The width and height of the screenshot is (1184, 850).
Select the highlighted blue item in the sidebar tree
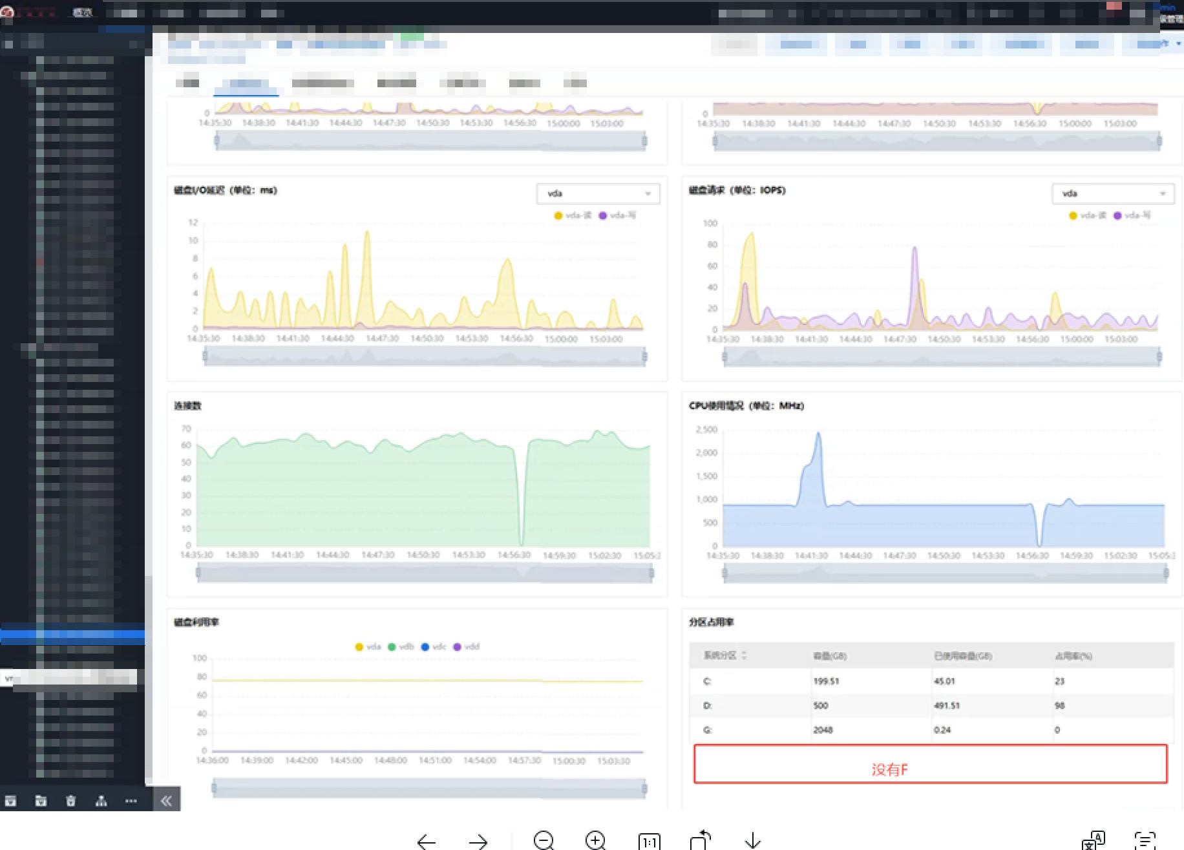[72, 634]
